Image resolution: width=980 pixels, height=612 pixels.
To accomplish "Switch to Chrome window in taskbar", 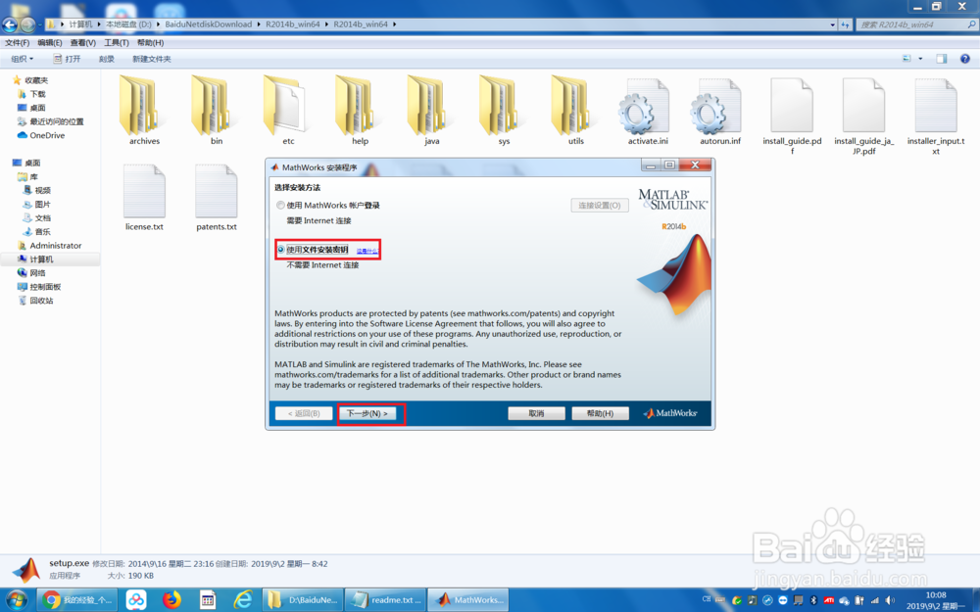I will point(77,599).
